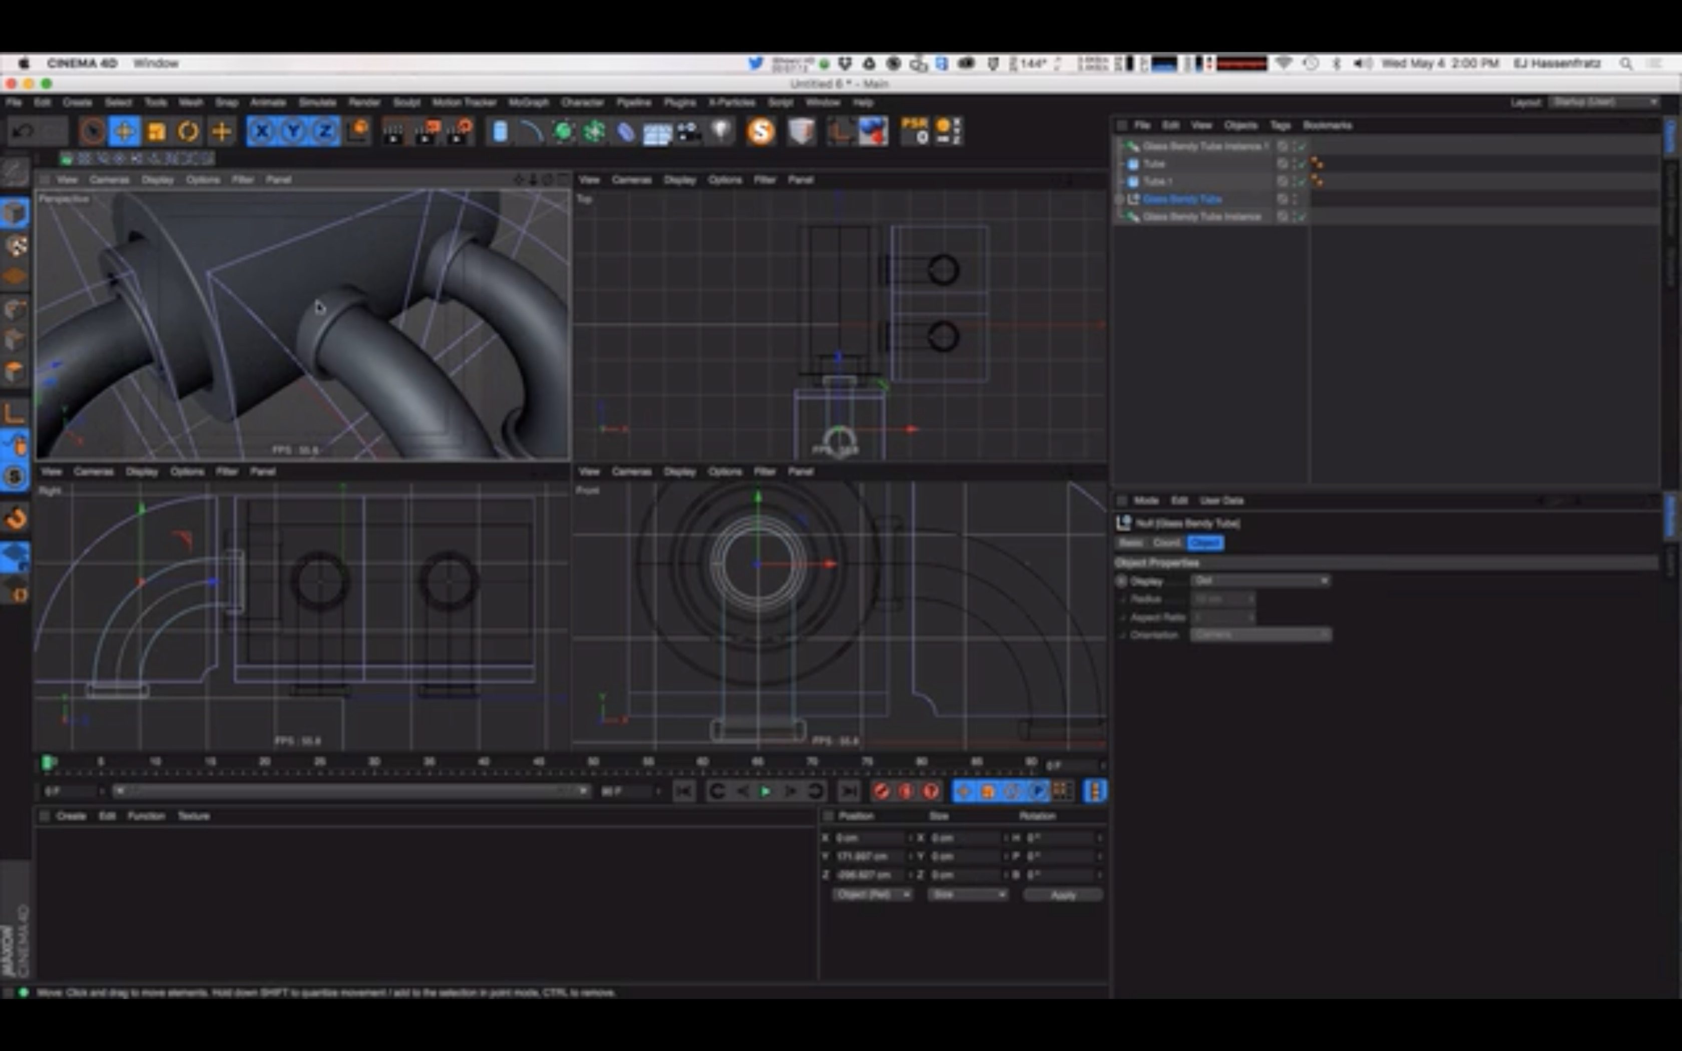Click the orange workplane icon in sidebar

[16, 277]
